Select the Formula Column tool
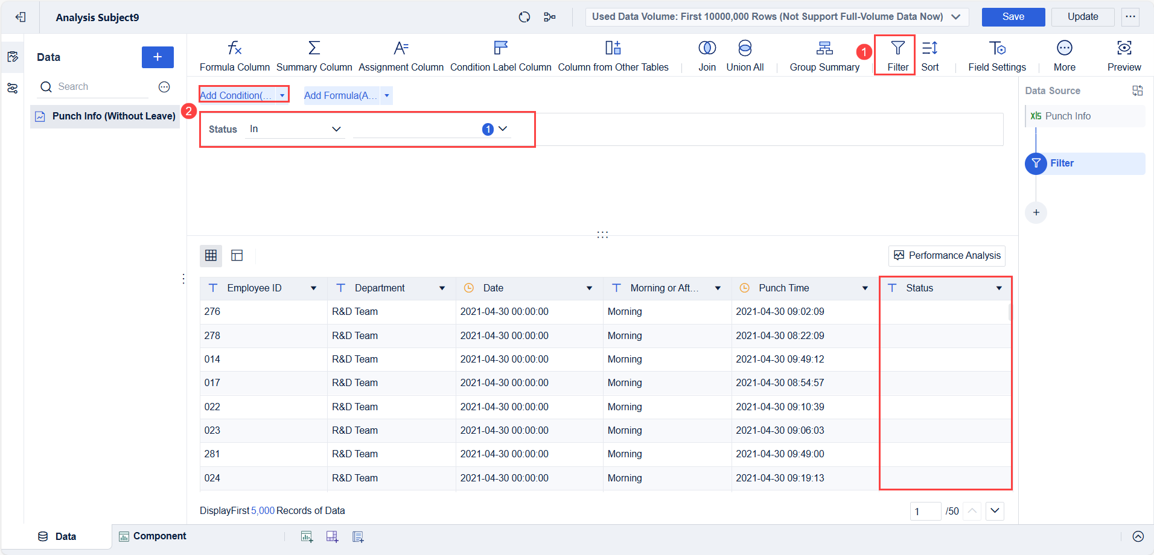Screen dimensions: 1154x555 [x=234, y=55]
